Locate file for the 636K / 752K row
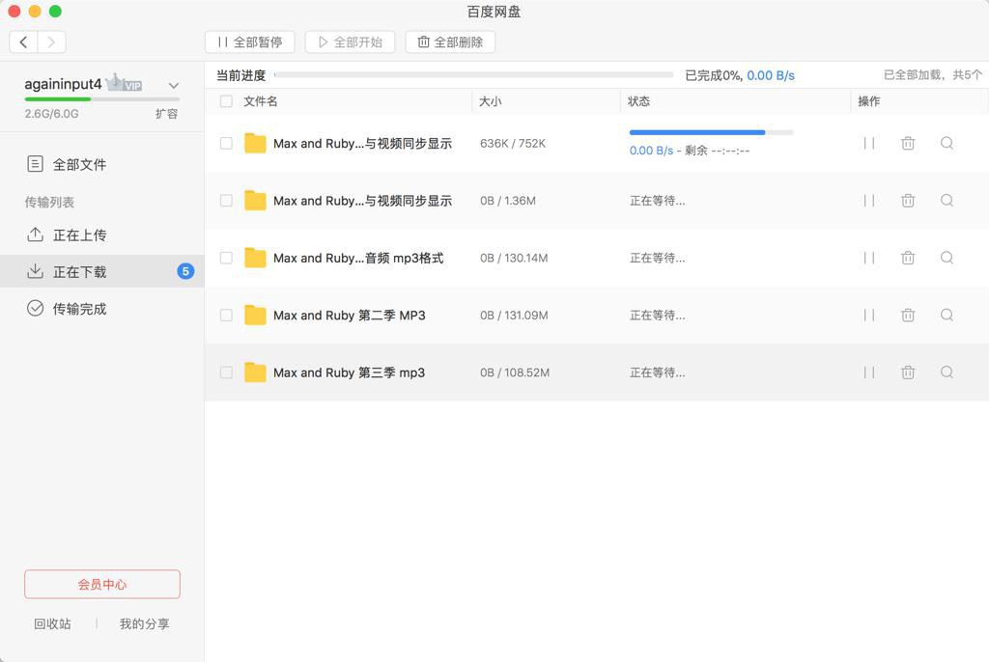Screen dimensions: 989x662 click(947, 143)
